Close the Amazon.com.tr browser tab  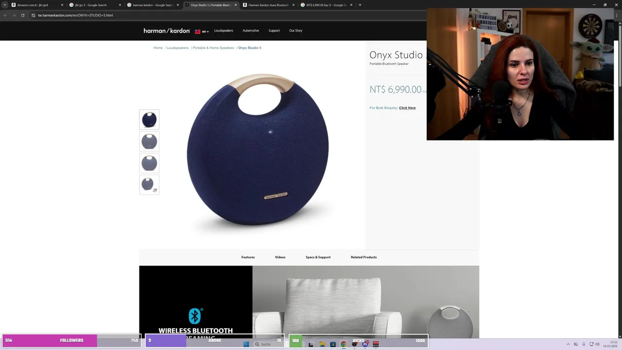pos(62,5)
